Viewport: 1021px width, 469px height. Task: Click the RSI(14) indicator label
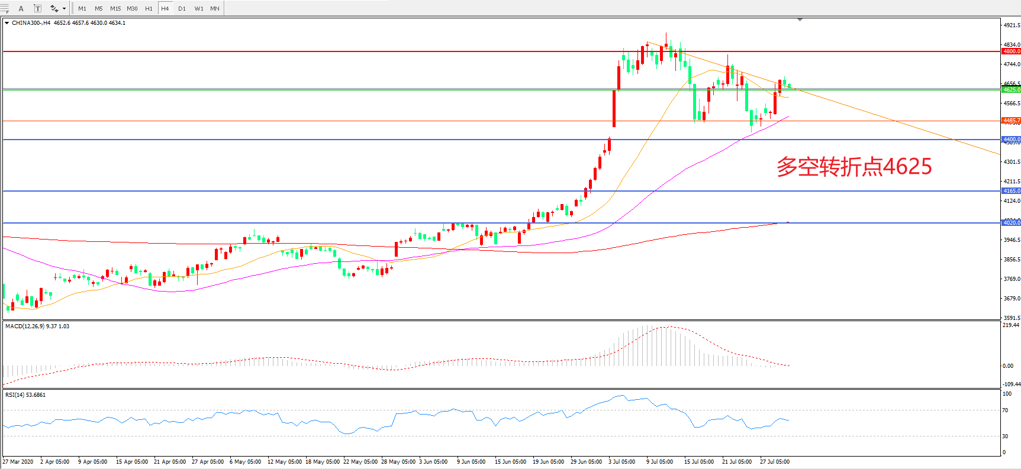tap(25, 395)
